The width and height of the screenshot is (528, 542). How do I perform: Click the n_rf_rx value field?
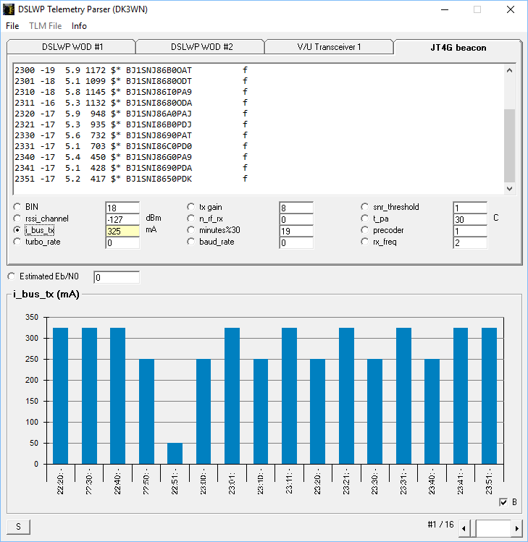point(296,219)
